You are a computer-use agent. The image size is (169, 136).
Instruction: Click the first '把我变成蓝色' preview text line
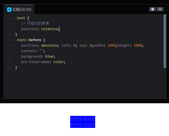pyautogui.click(x=82, y=119)
